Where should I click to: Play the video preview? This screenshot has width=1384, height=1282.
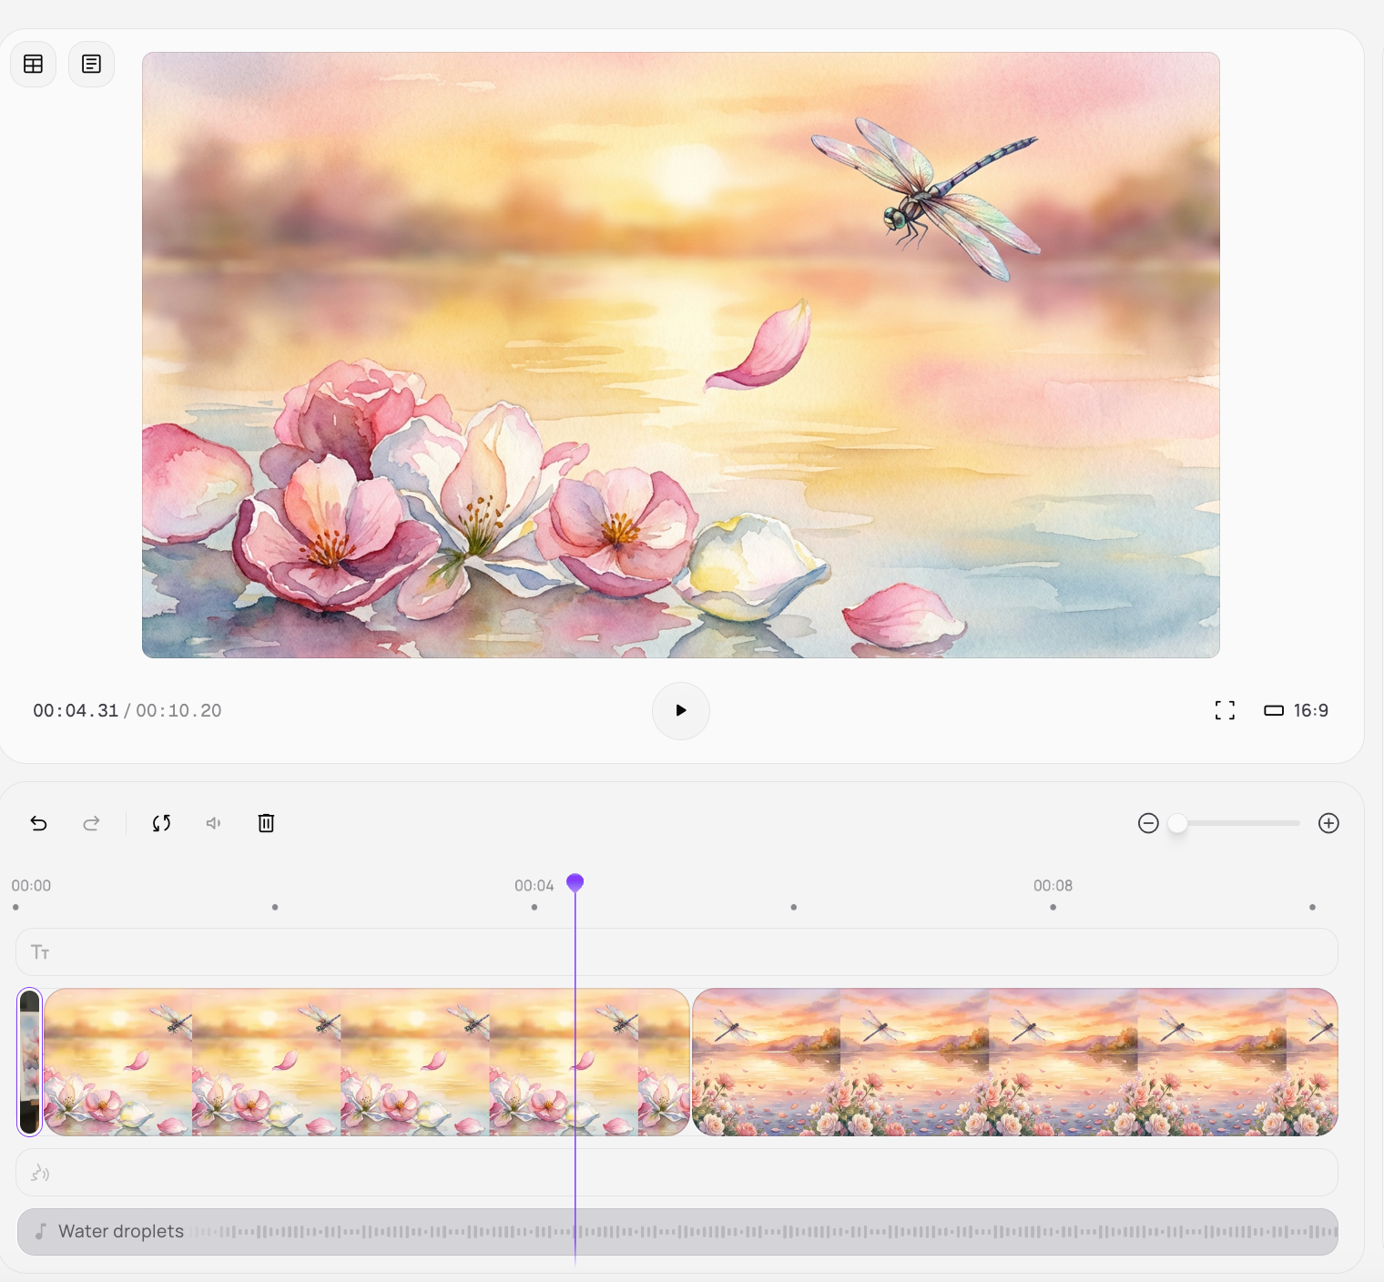[x=680, y=710]
